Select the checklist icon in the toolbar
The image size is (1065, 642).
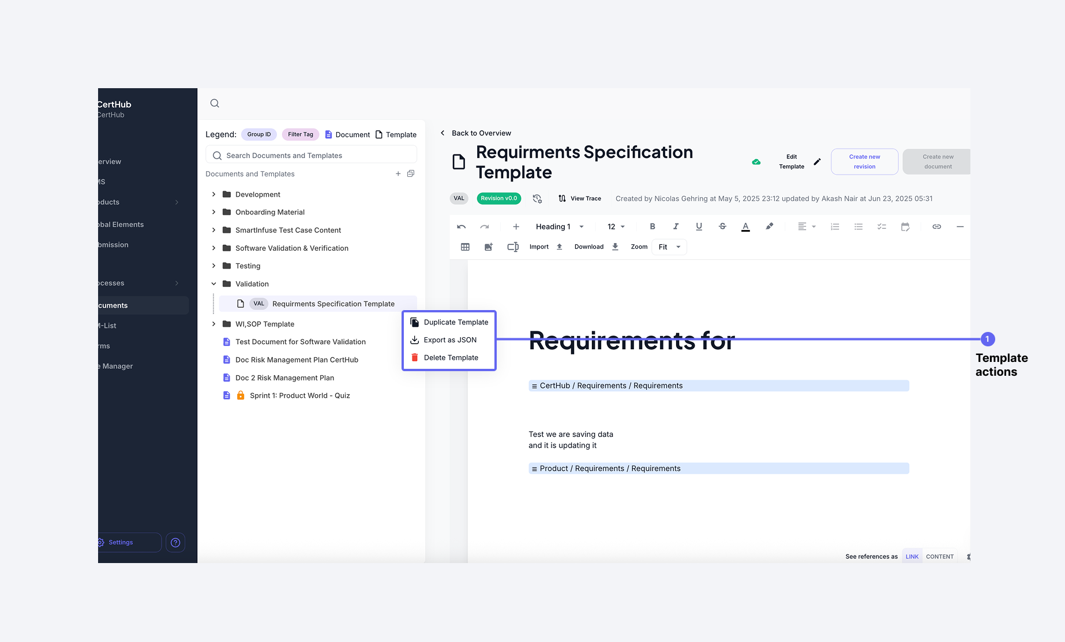(882, 226)
